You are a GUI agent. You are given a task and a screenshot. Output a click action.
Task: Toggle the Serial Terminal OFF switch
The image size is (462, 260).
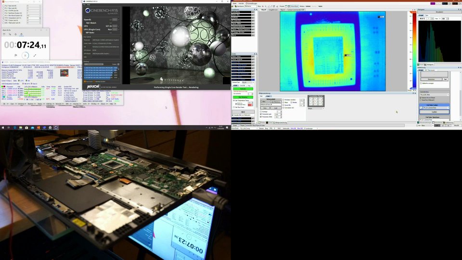[x=253, y=59]
